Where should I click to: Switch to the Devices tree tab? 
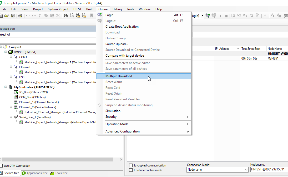[x=10, y=173]
